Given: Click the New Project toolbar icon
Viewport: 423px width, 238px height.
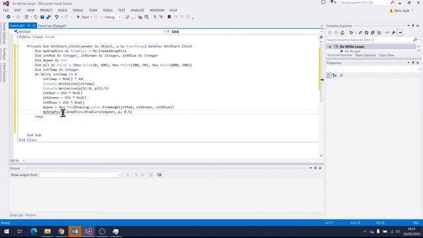Looking at the screenshot, I should coord(26,17).
